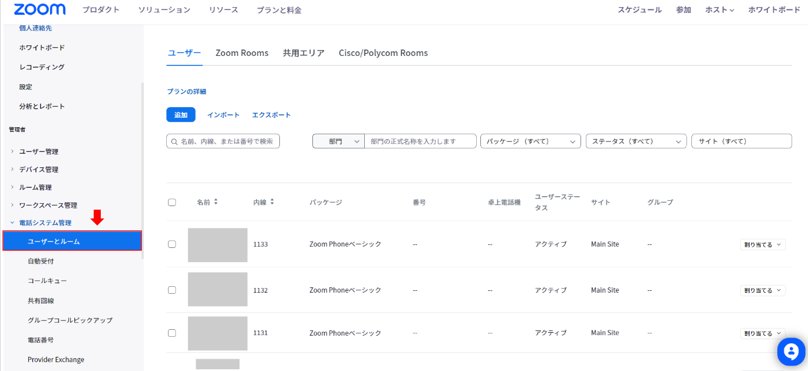Click アクティブ status in the 1131 row
This screenshot has width=808, height=371.
pyautogui.click(x=550, y=333)
